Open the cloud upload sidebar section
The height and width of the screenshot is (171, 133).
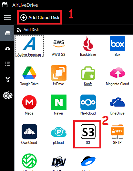tap(8, 48)
